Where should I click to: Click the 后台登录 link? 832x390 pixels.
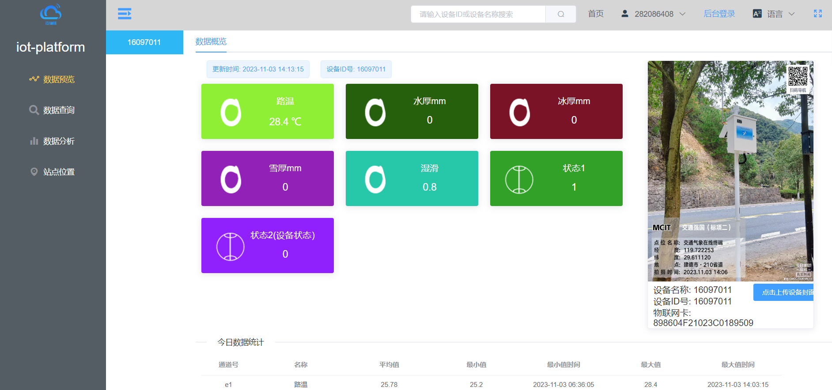[719, 14]
